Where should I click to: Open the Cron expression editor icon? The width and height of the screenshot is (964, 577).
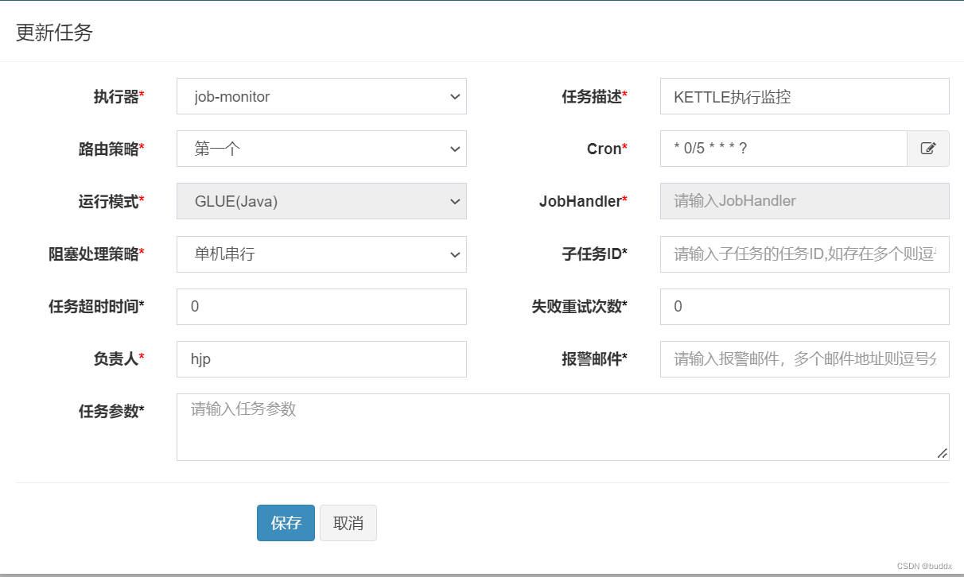click(928, 149)
